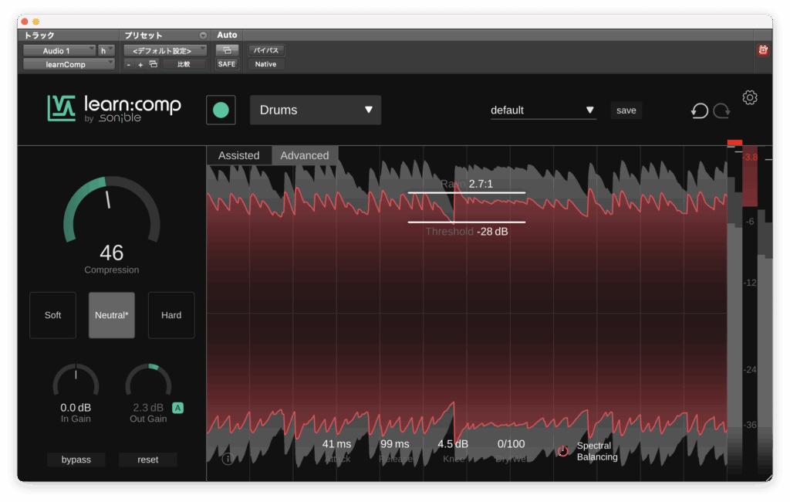790x502 pixels.
Task: Open the <デフォルト設定> preset dropdown
Action: (x=165, y=50)
